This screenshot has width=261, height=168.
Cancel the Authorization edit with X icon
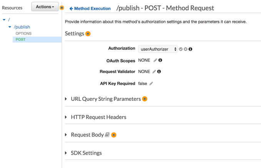(x=186, y=49)
